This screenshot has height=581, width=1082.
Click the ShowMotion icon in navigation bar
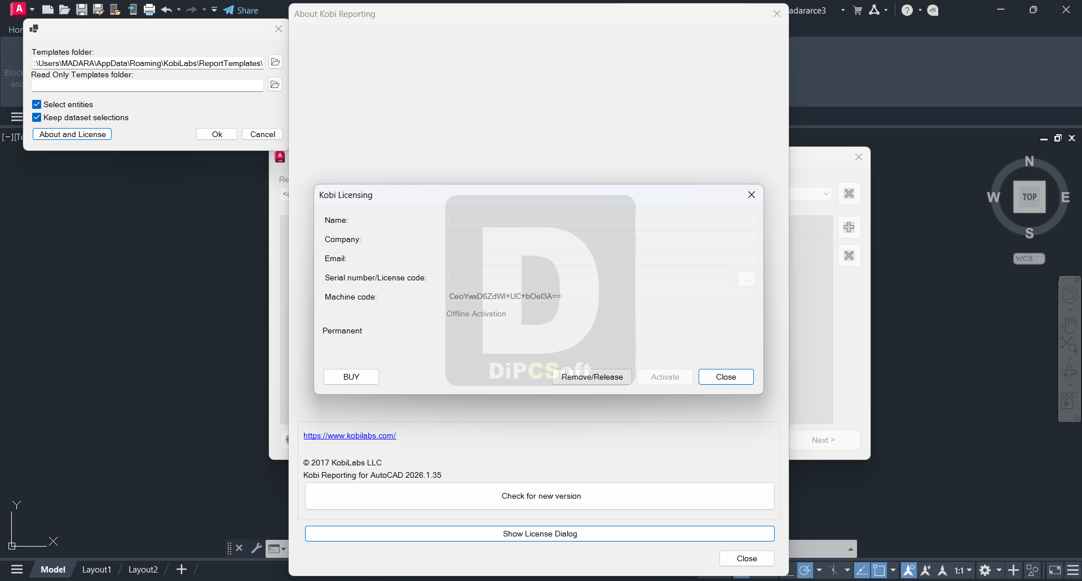pos(1068,400)
